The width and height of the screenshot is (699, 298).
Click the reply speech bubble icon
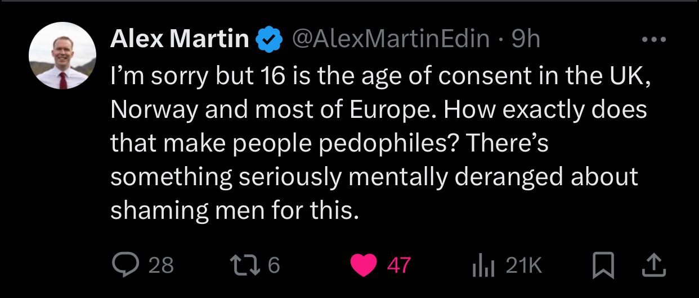(126, 265)
